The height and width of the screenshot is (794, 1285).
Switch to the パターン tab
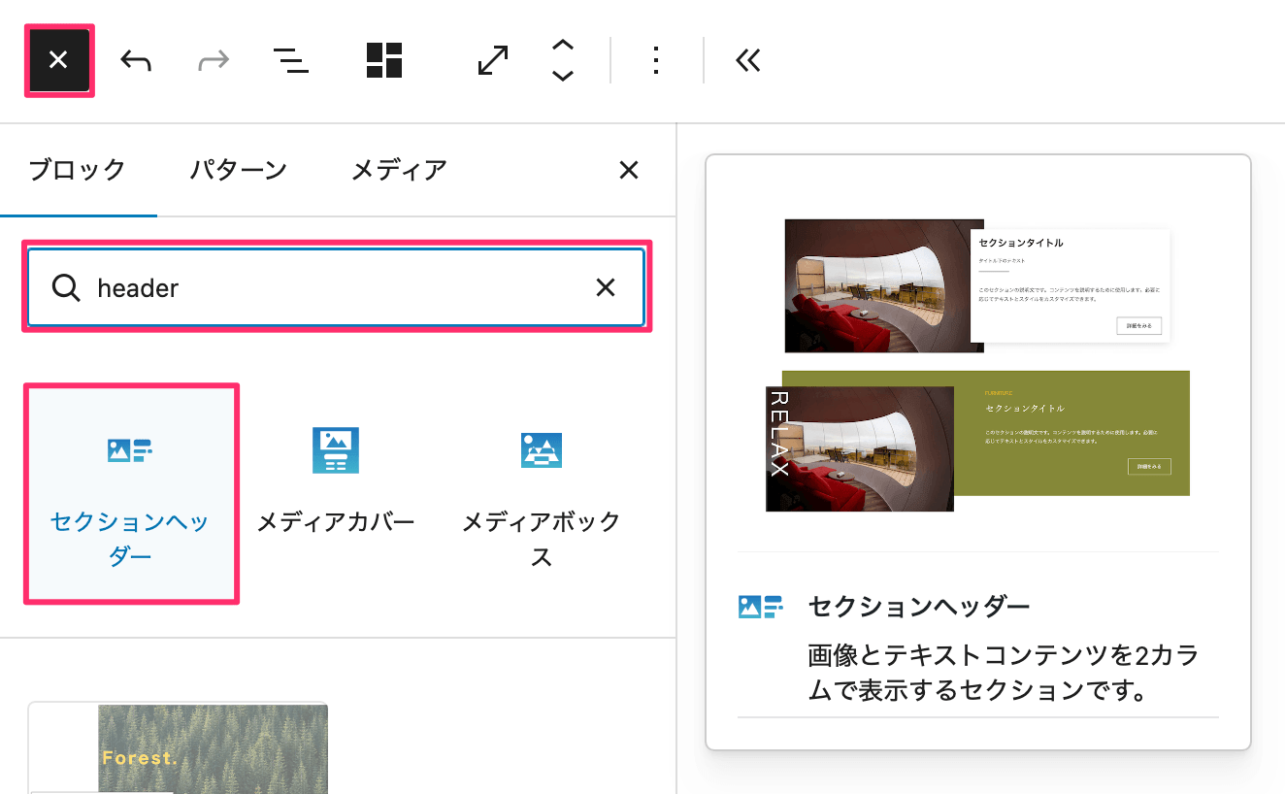click(x=238, y=171)
